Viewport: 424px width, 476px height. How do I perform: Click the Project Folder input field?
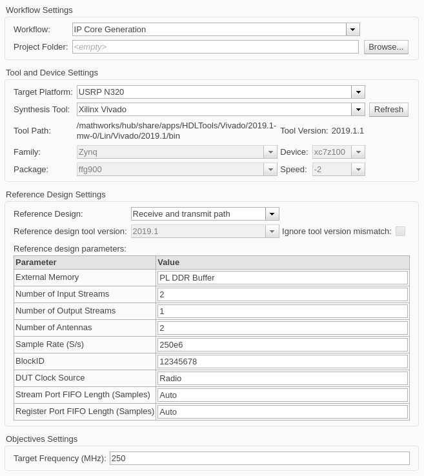coord(215,47)
